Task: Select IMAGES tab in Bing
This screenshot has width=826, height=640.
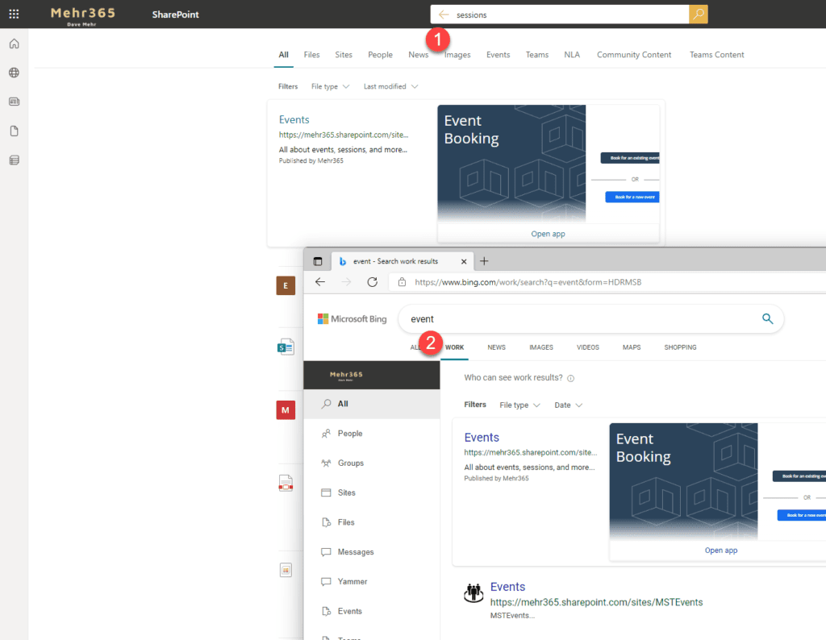Action: coord(541,347)
